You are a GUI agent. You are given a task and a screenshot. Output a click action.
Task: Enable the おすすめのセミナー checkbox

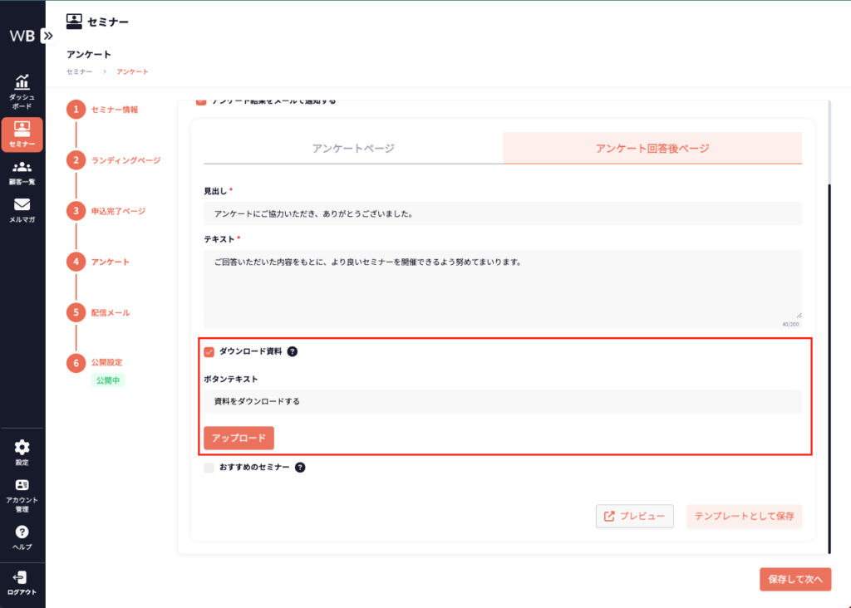pos(209,468)
